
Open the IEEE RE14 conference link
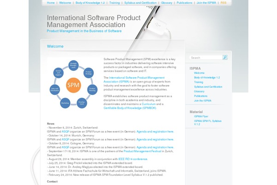(133, 159)
